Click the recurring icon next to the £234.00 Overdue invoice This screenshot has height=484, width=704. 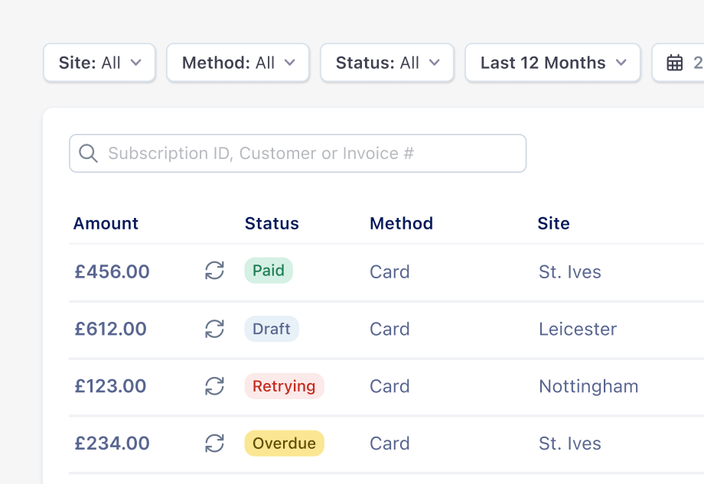click(213, 443)
